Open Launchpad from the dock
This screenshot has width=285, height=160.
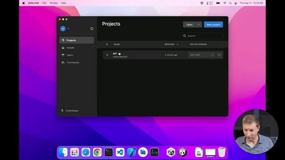point(74,152)
